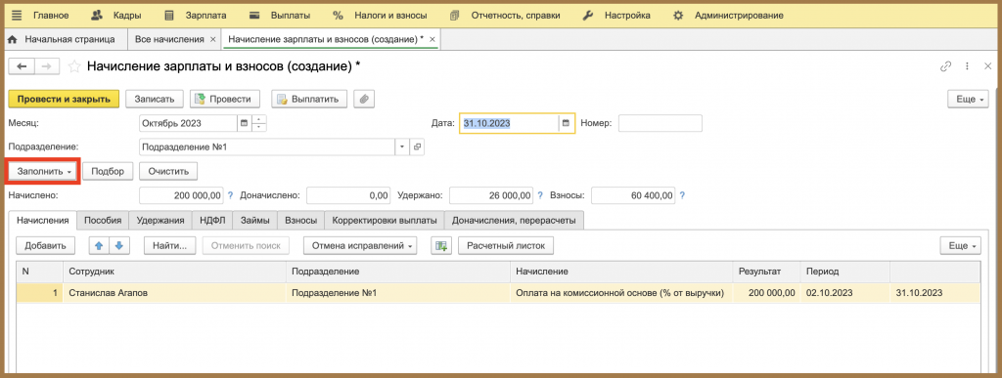
Task: Add document to favorites with star icon
Action: pyautogui.click(x=74, y=66)
